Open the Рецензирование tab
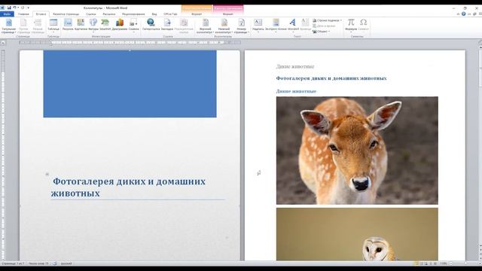The width and height of the screenshot is (482, 271). click(x=133, y=14)
